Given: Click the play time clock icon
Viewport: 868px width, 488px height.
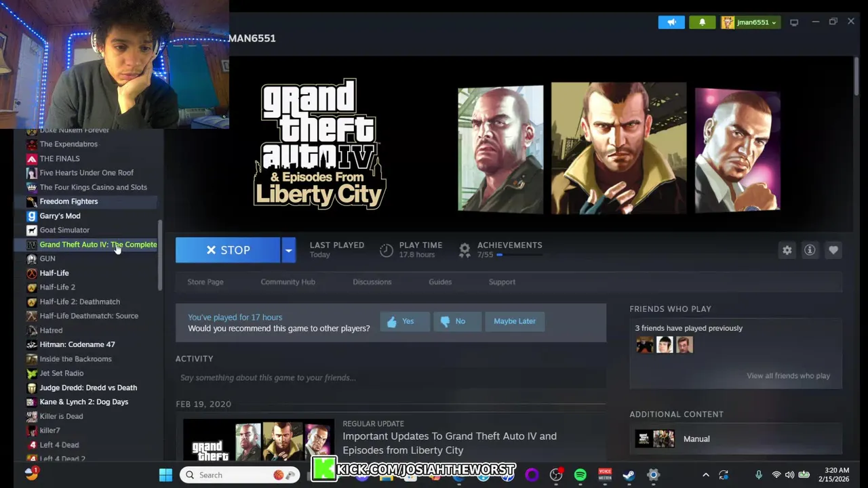Looking at the screenshot, I should click(387, 250).
